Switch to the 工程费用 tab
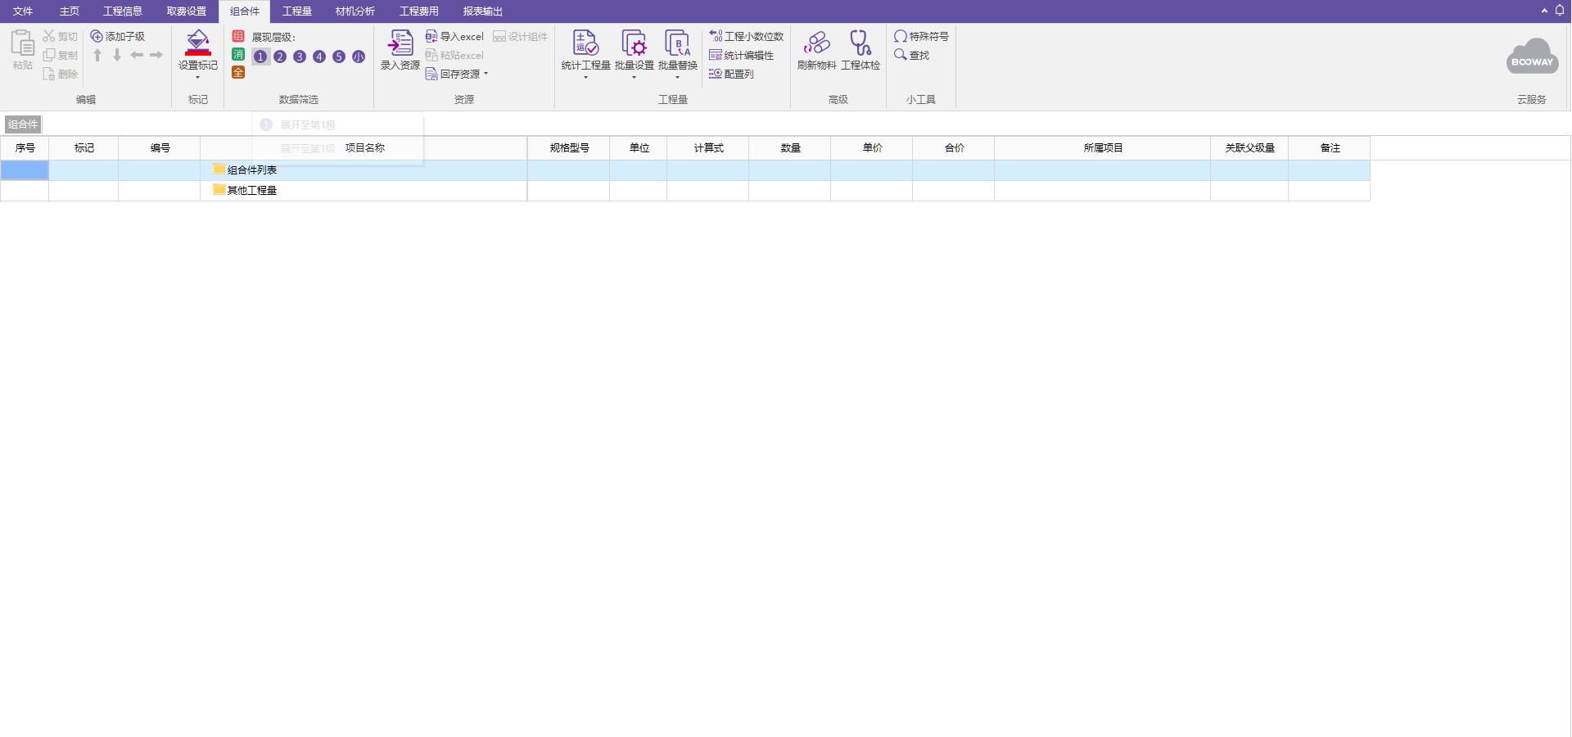1572x737 pixels. pos(419,11)
